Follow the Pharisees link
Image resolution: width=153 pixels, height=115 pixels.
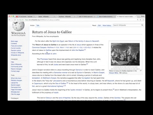[44, 59]
